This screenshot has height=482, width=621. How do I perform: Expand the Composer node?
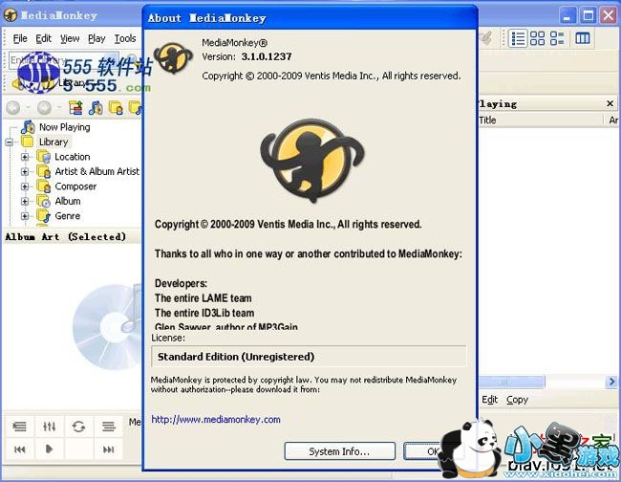click(x=25, y=186)
